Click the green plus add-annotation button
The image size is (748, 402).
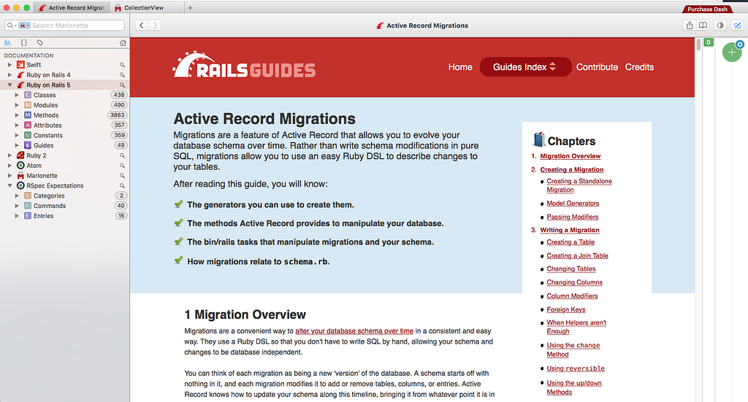point(732,53)
